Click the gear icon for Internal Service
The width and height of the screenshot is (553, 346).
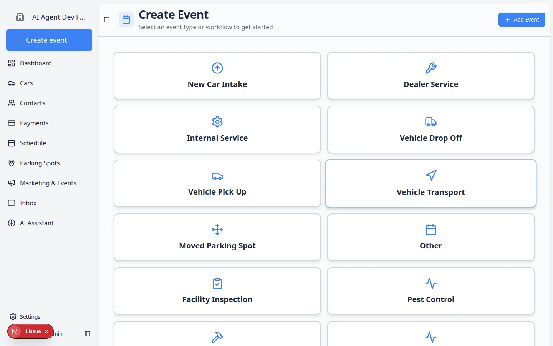click(x=217, y=122)
